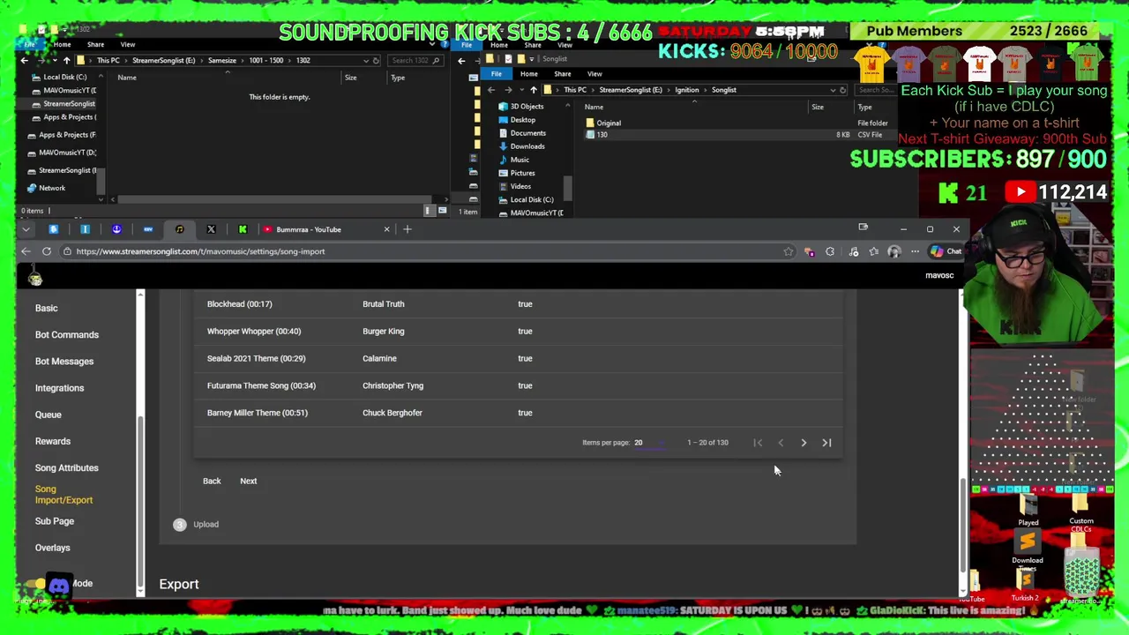The image size is (1129, 635).
Task: Open Bot Commands settings
Action: coord(67,334)
